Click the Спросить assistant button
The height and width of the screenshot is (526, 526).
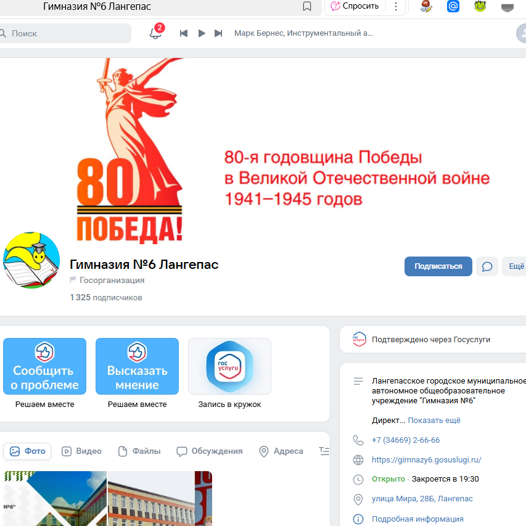[355, 7]
